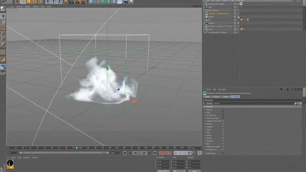Select the Camera object in object manager
Viewport: 306px width, 172px height.
211,23
